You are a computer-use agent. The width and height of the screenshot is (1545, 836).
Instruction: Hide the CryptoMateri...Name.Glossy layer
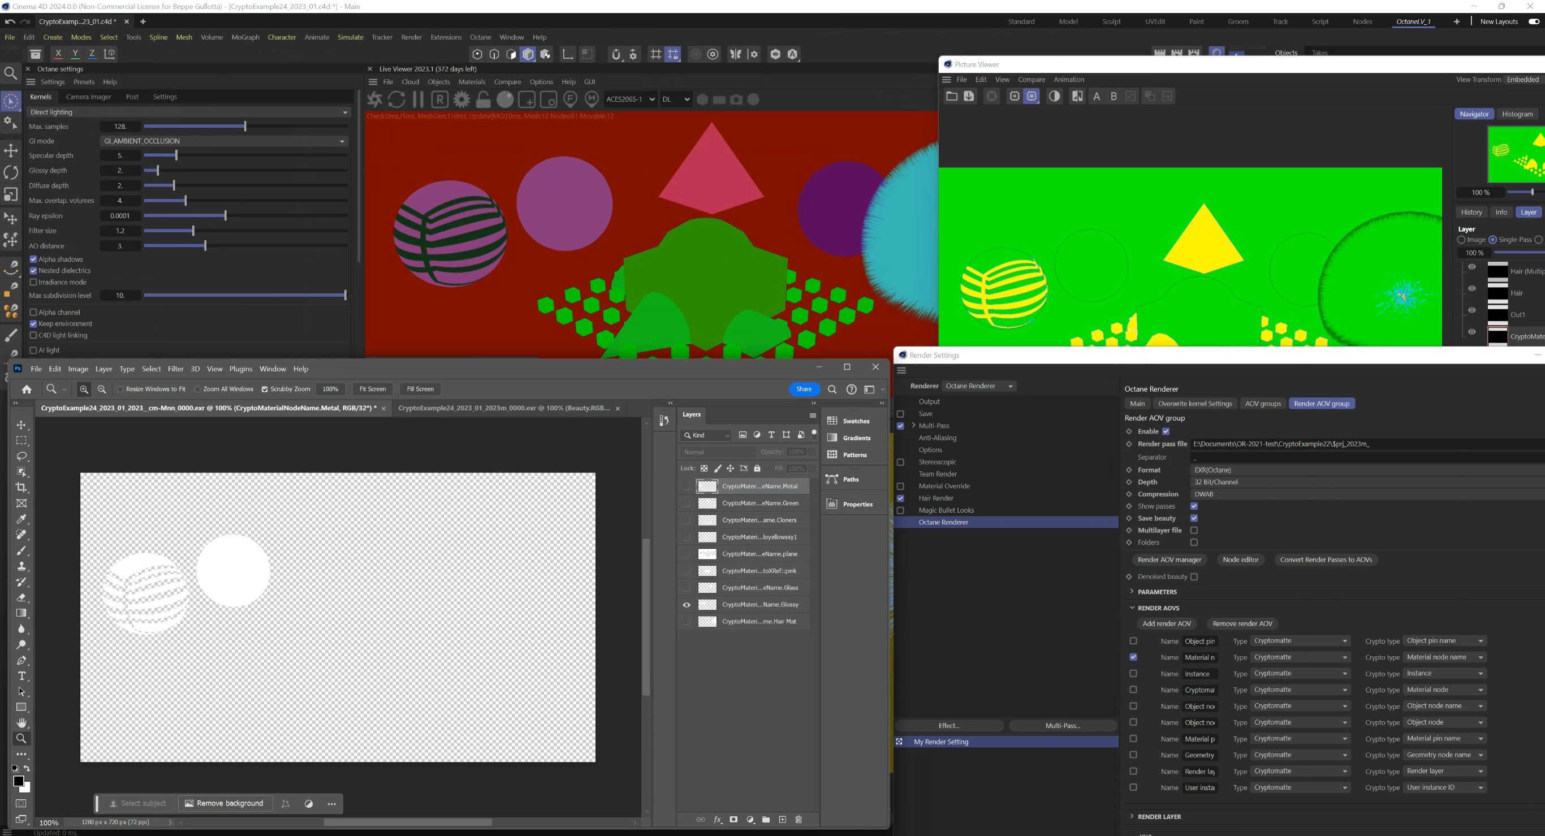coord(686,605)
